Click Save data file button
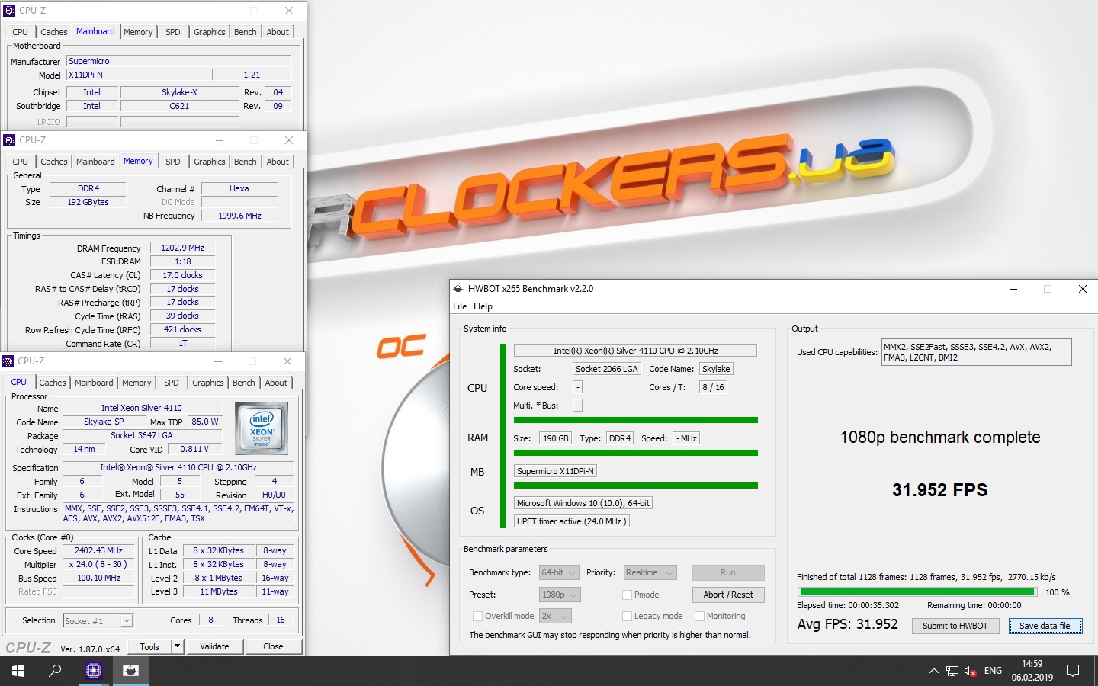The height and width of the screenshot is (686, 1098). [1045, 626]
